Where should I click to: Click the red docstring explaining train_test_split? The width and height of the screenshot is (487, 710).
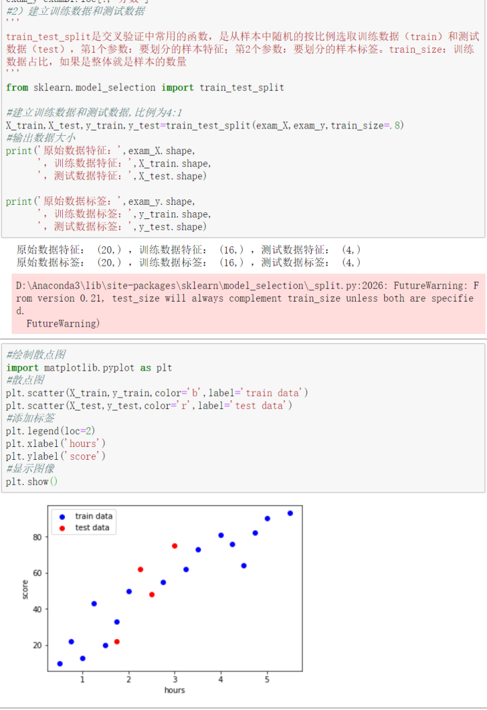[x=242, y=49]
